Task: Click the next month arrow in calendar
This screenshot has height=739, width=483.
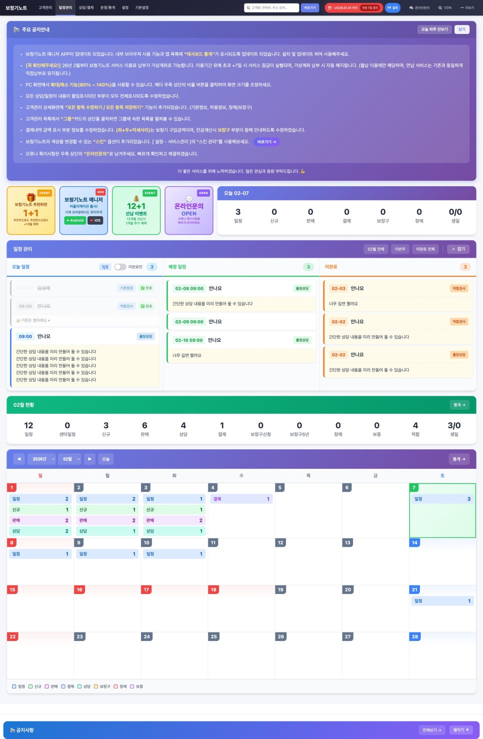Action: coord(89,459)
